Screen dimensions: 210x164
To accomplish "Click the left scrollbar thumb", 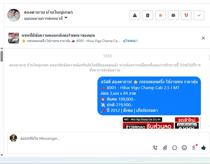I will click(x=2, y=56).
